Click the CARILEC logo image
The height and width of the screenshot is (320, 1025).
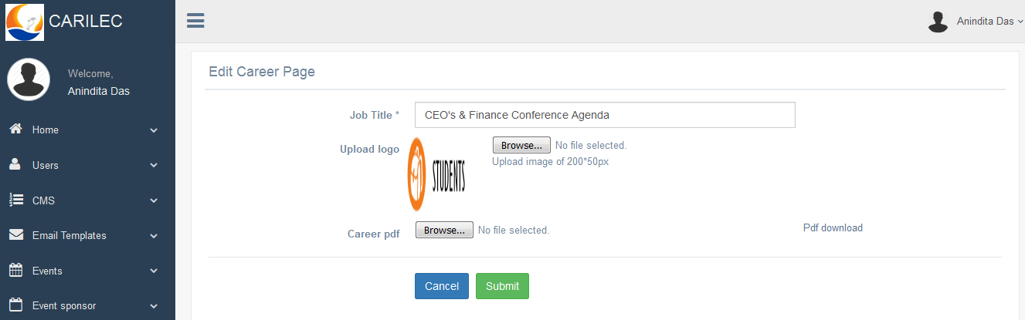[x=25, y=22]
